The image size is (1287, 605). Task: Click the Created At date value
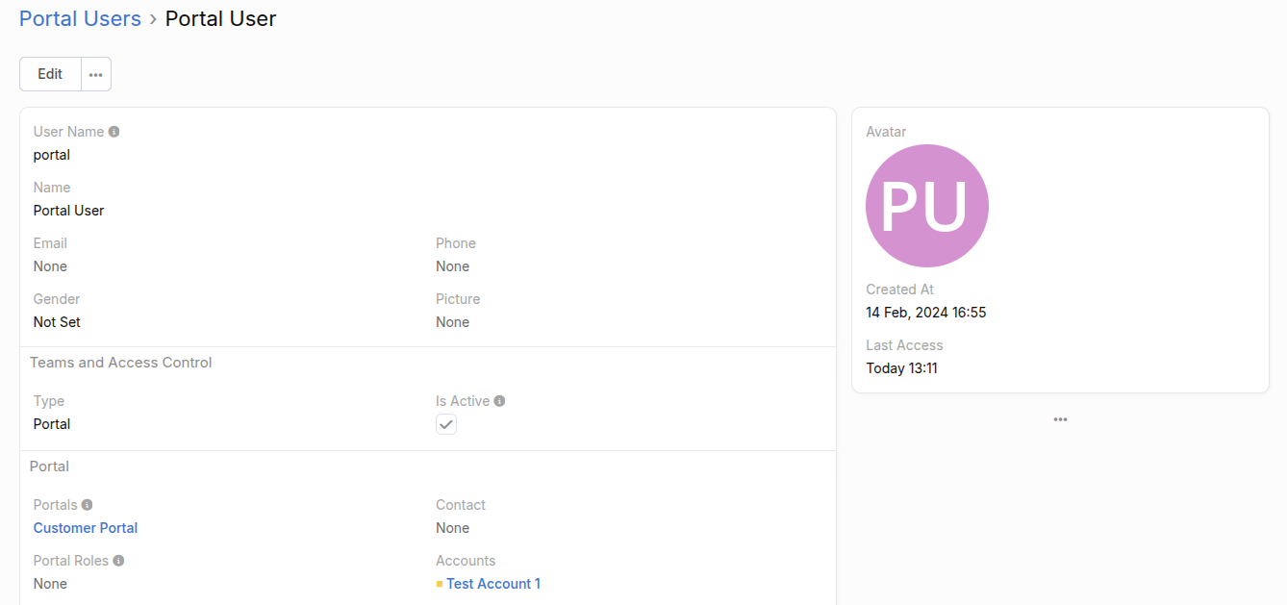click(x=925, y=313)
